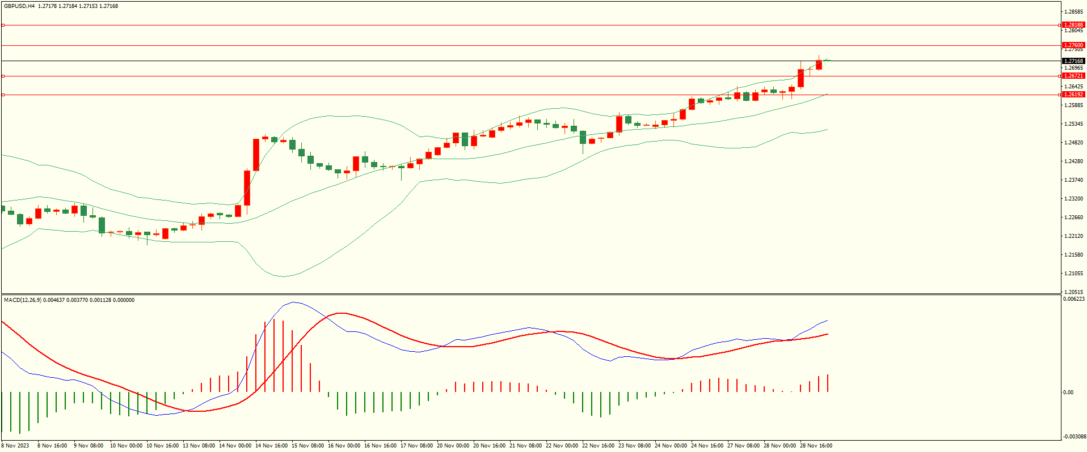
Task: Click the 8 Nov 2023 date label
Action: 15,446
